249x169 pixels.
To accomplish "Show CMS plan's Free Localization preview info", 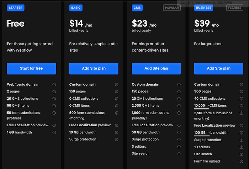I will 179,125.
